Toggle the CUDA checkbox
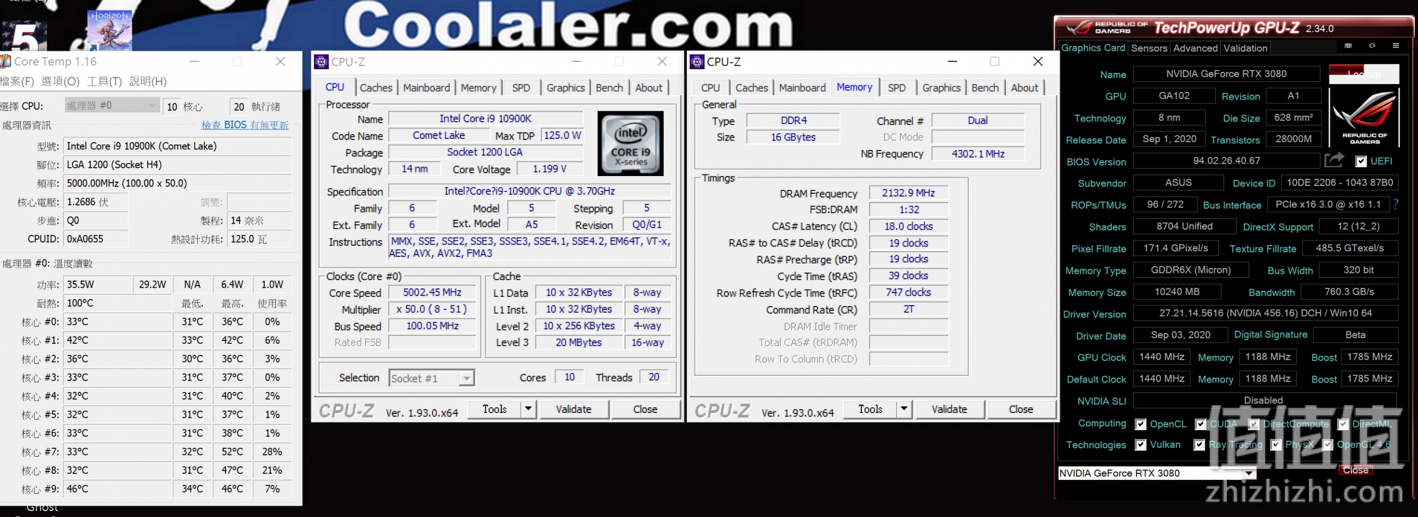This screenshot has height=517, width=1418. [1200, 424]
